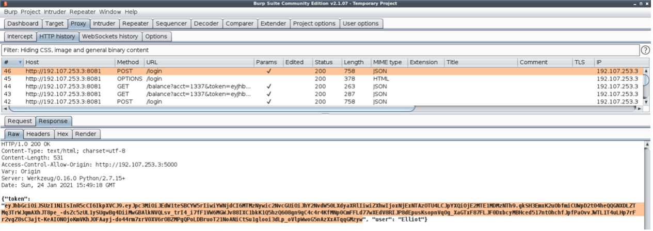The height and width of the screenshot is (231, 653).
Task: Sort by the Edited column header
Action: click(298, 62)
